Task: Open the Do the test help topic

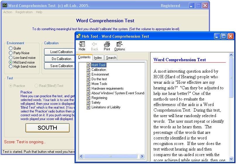Action: (x=99, y=79)
